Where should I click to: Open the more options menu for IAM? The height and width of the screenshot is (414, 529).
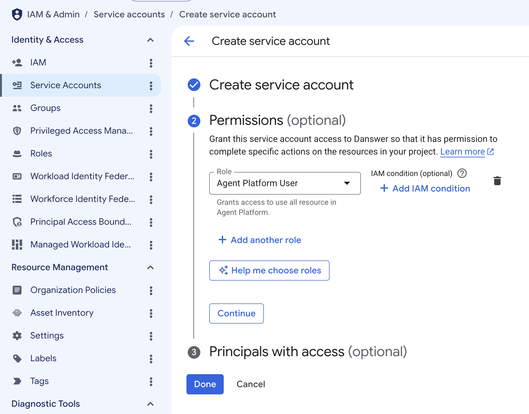(x=151, y=63)
